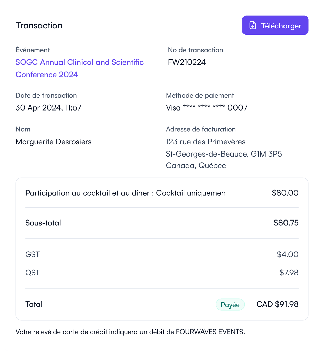Click the Canada, Québec address line

coord(196,165)
